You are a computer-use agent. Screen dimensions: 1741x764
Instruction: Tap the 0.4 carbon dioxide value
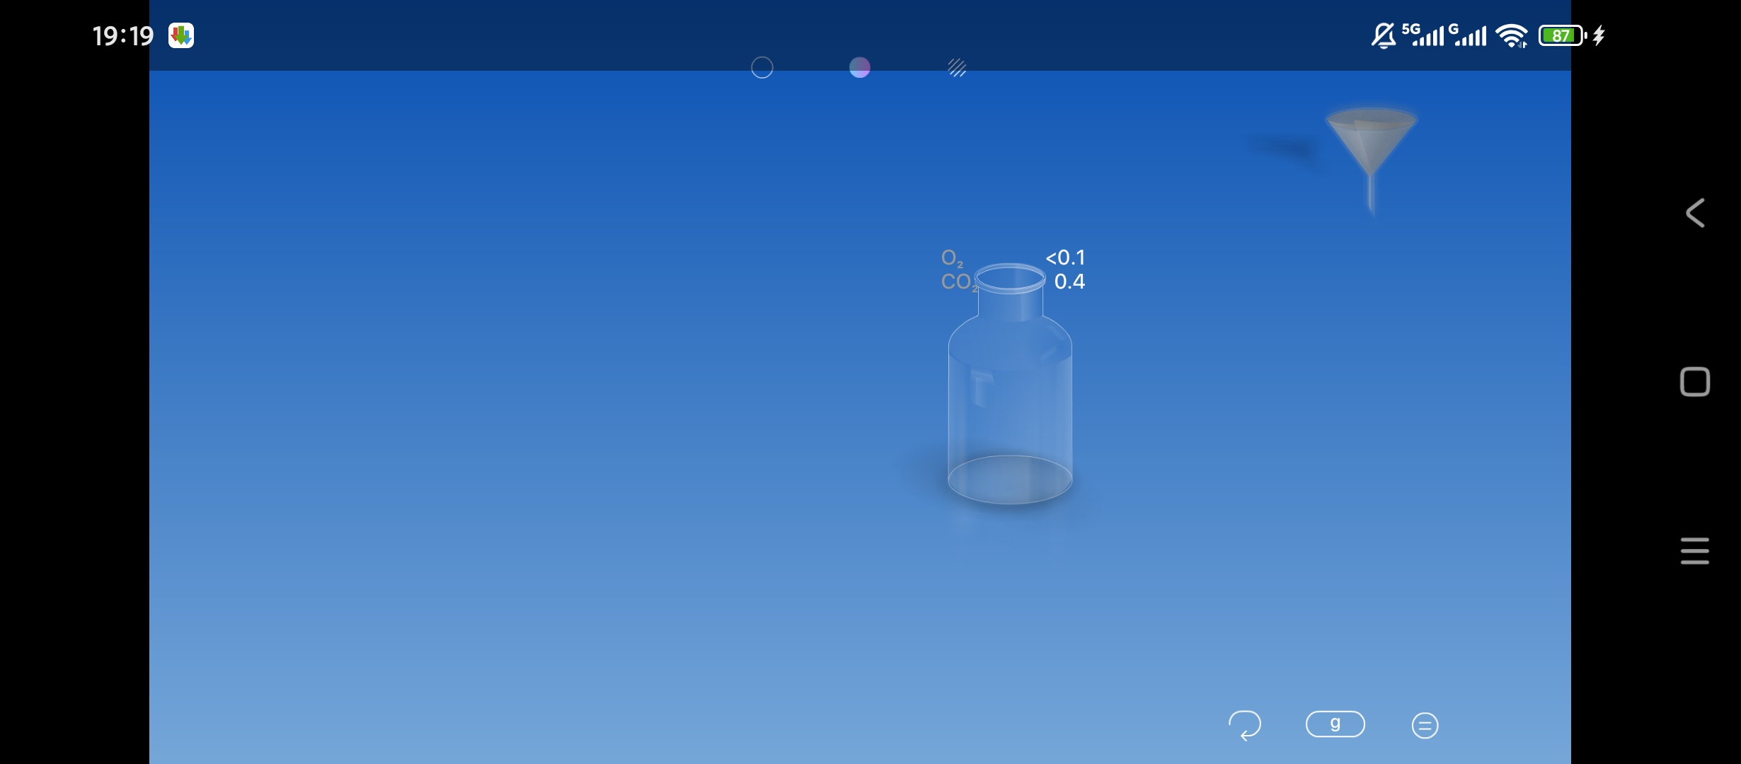1069,282
